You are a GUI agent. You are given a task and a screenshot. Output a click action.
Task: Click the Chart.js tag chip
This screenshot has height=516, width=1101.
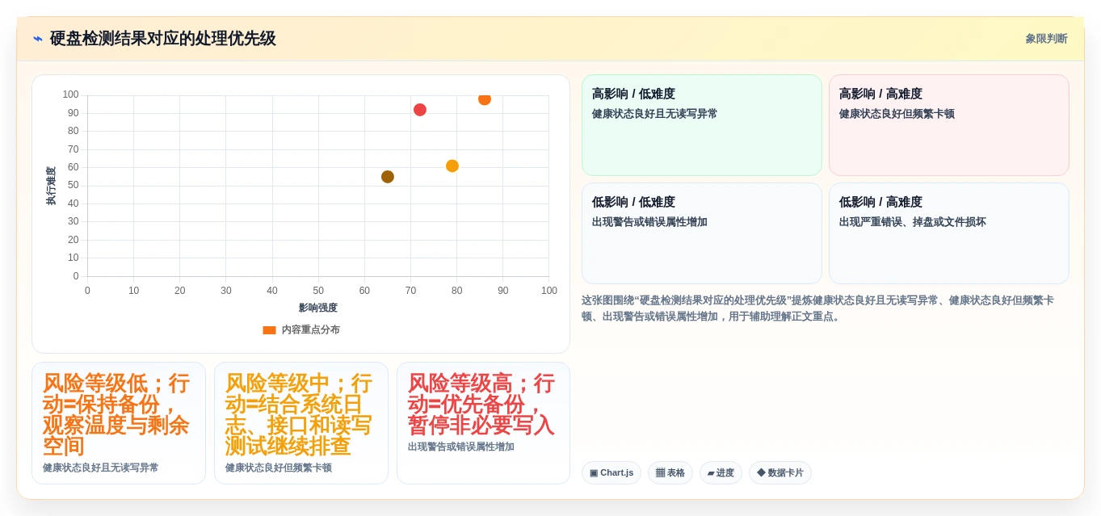point(611,472)
